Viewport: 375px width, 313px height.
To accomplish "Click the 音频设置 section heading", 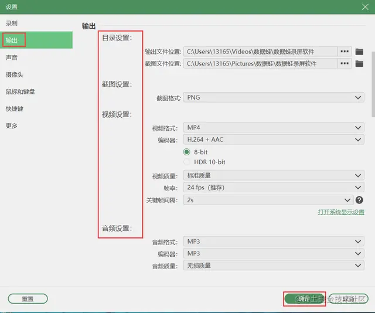I will click(117, 228).
